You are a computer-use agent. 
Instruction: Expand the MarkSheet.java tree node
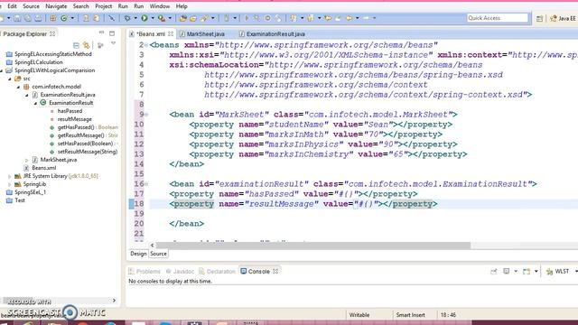coord(26,160)
